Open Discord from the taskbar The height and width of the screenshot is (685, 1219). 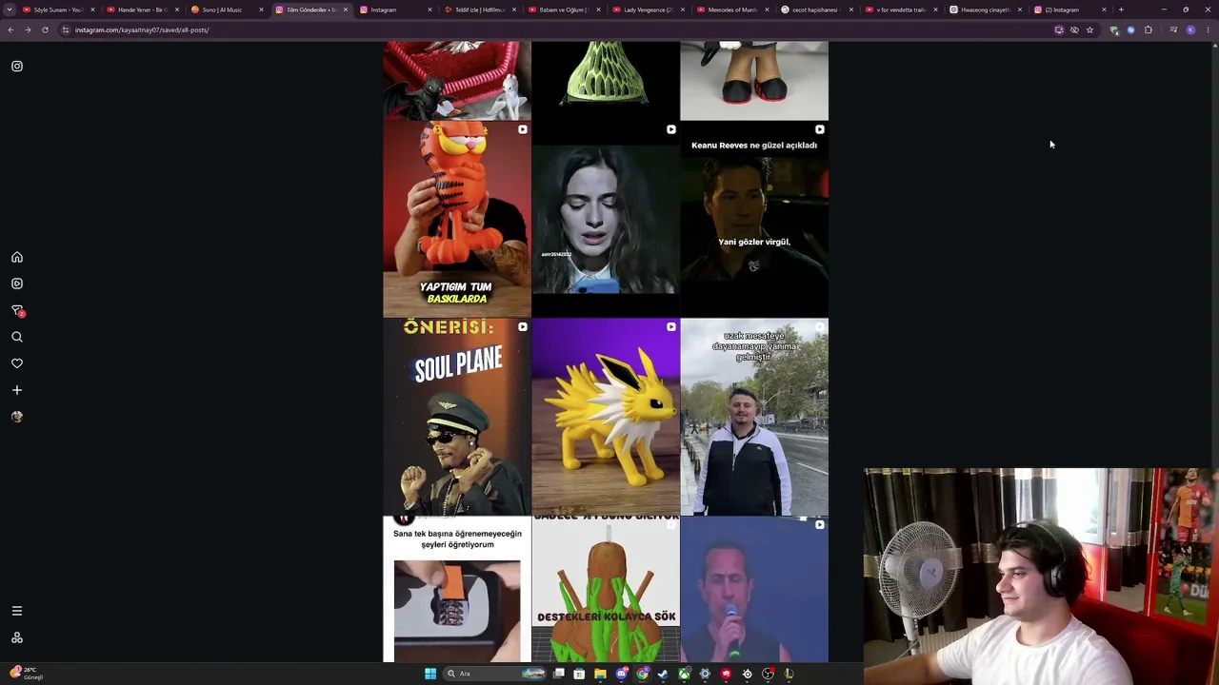(x=621, y=674)
